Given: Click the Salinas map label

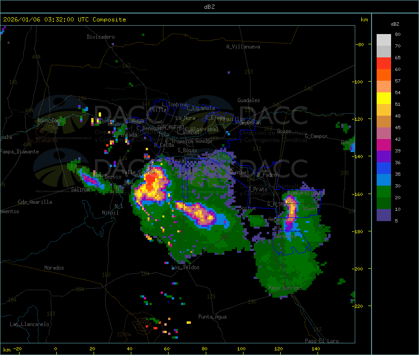Looking at the screenshot, I should [x=81, y=189].
